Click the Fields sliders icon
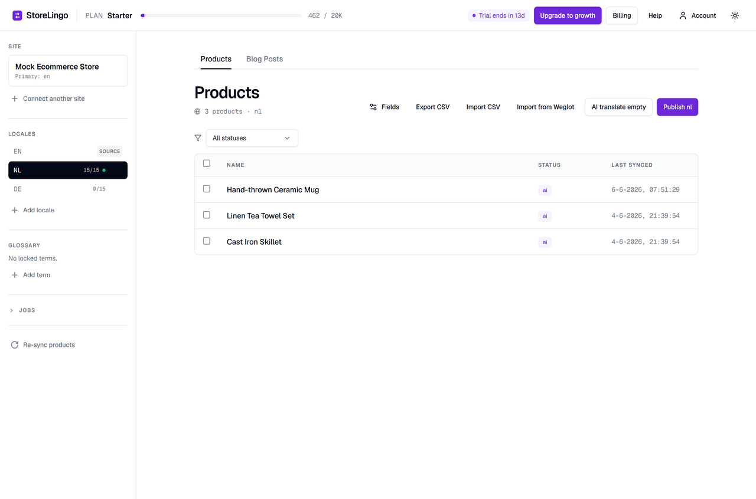This screenshot has width=756, height=499. click(373, 107)
